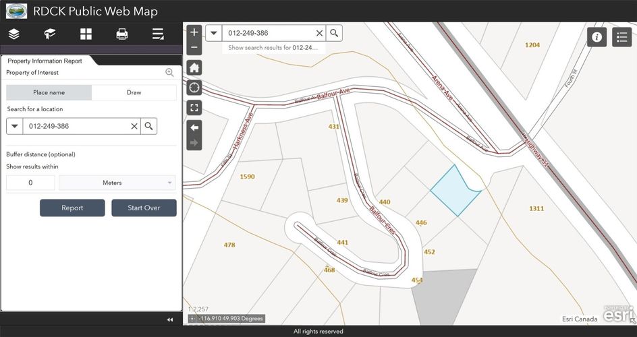Click the My Location target button
Screen dimensions: 637x337
pos(194,88)
